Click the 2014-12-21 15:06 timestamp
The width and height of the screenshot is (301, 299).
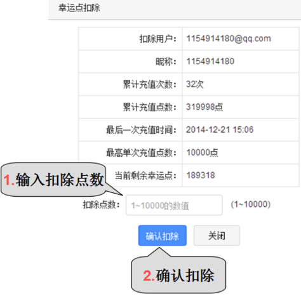[220, 130]
